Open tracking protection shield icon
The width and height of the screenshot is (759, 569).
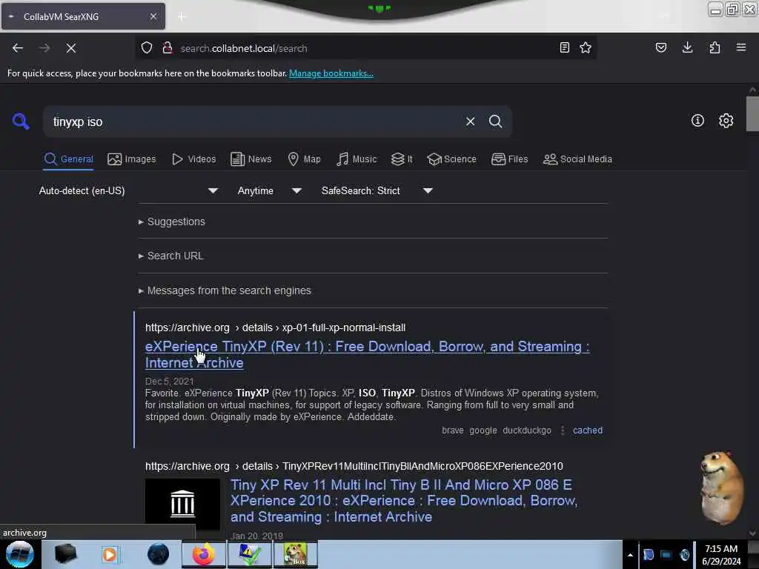coord(147,48)
